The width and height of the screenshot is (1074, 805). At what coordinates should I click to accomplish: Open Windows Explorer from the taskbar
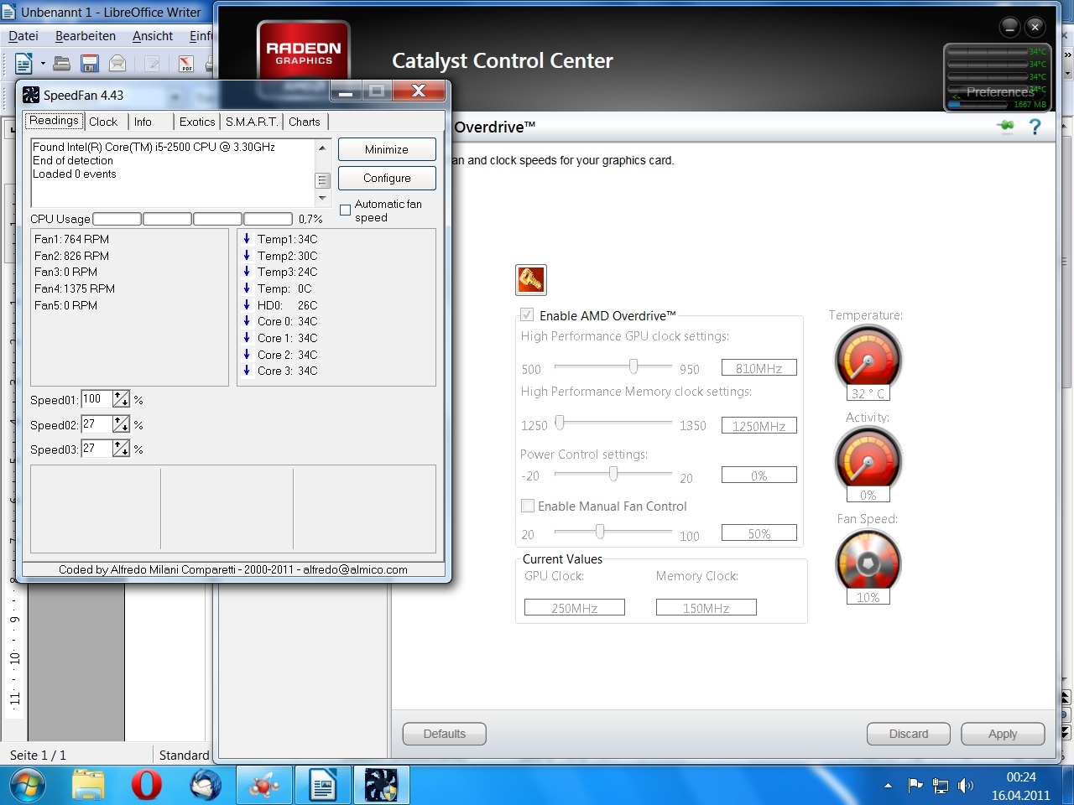coord(88,786)
